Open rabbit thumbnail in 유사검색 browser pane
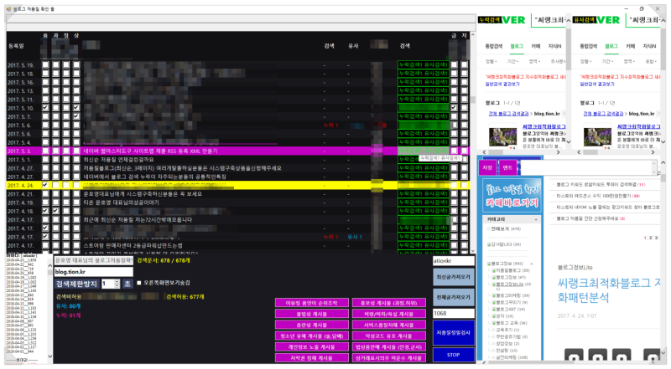The width and height of the screenshot is (671, 369). pyautogui.click(x=597, y=136)
